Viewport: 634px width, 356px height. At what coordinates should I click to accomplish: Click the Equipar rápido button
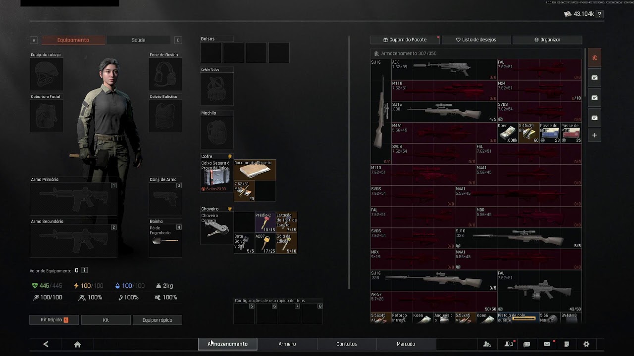158,320
